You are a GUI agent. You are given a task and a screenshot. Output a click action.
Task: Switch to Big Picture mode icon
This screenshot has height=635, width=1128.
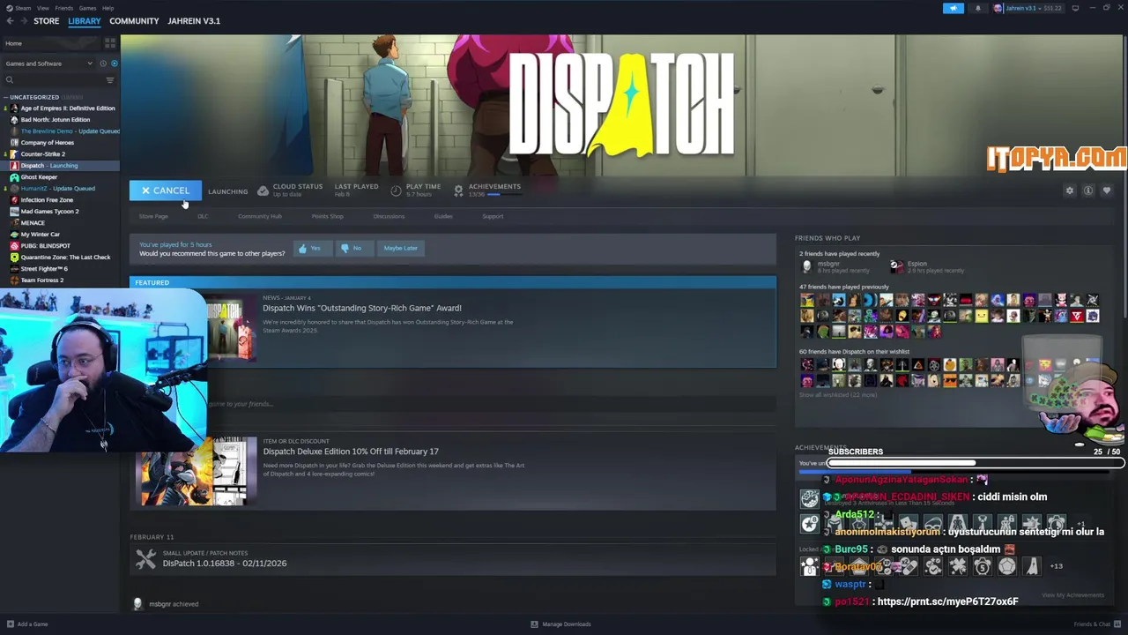click(1075, 8)
